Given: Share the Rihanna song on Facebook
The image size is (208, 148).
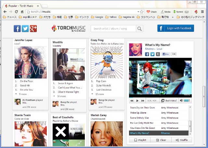Looking at the screenshot, I should (147, 54).
